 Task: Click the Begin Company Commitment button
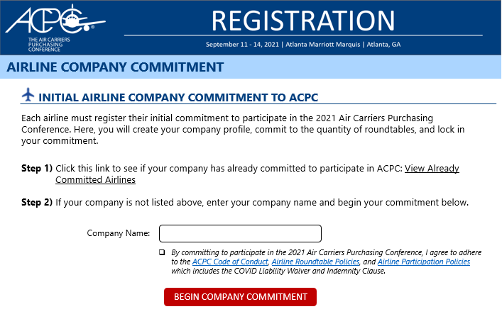click(240, 297)
